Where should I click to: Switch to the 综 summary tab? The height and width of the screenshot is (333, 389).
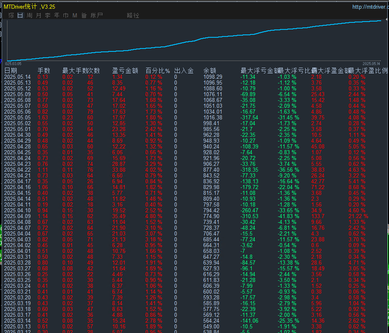(x=11, y=15)
